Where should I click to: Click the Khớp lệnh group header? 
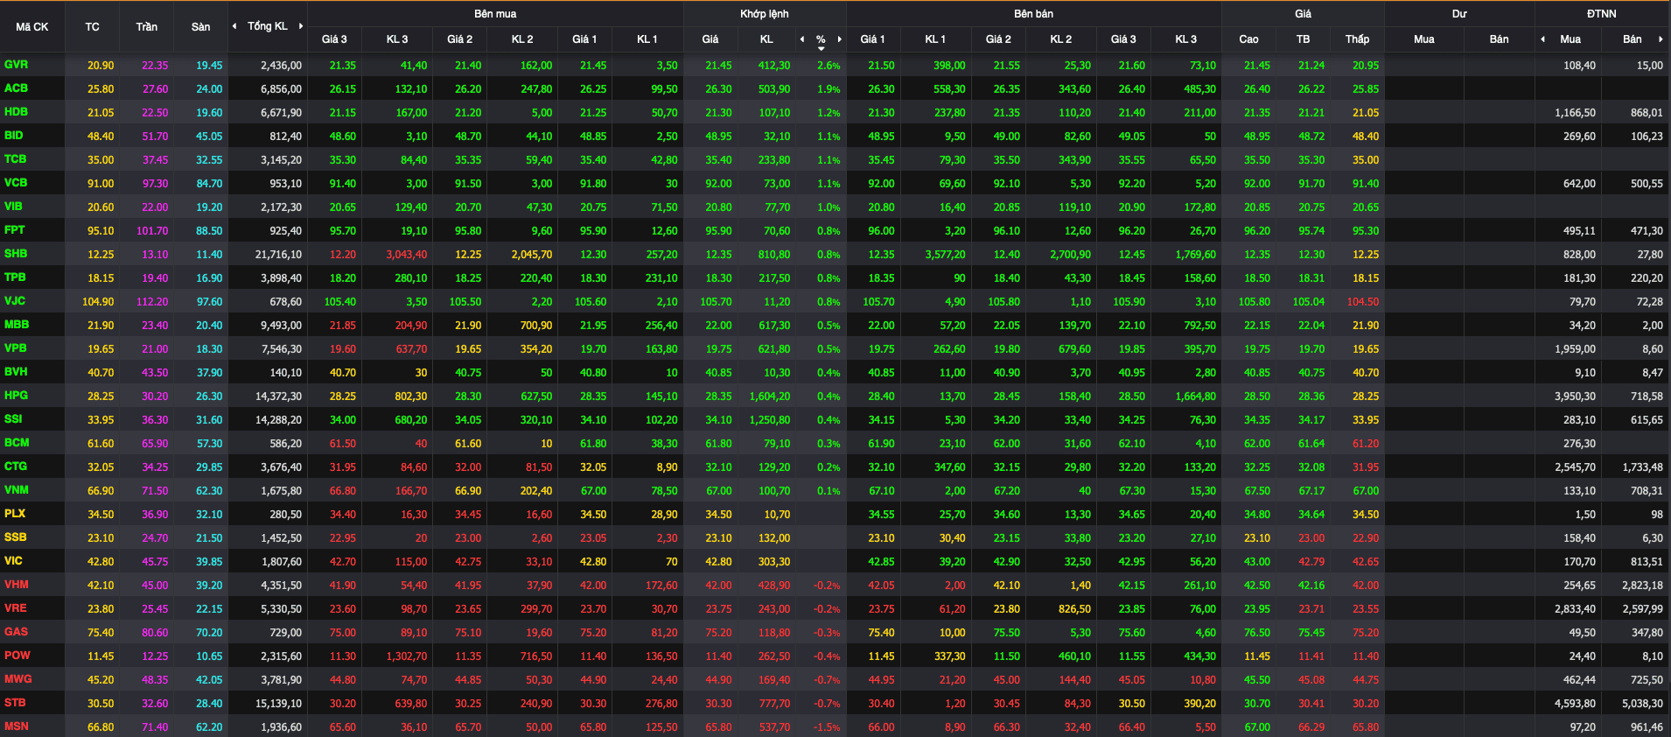coord(765,14)
